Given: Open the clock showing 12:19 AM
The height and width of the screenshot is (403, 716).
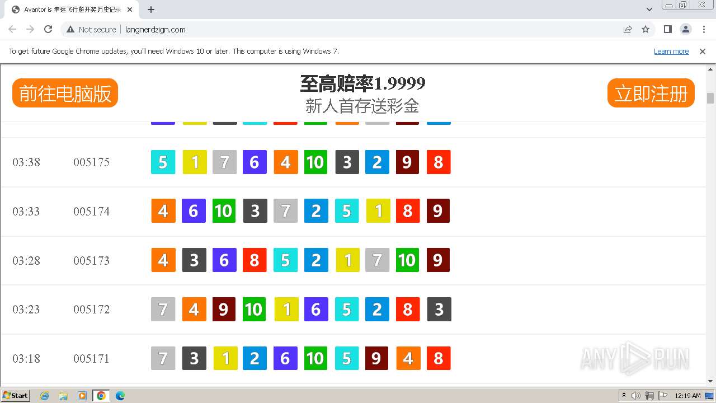Looking at the screenshot, I should click(687, 396).
